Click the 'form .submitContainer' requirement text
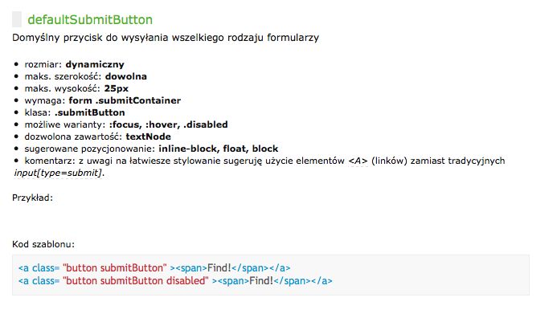This screenshot has width=557, height=314. 125,100
